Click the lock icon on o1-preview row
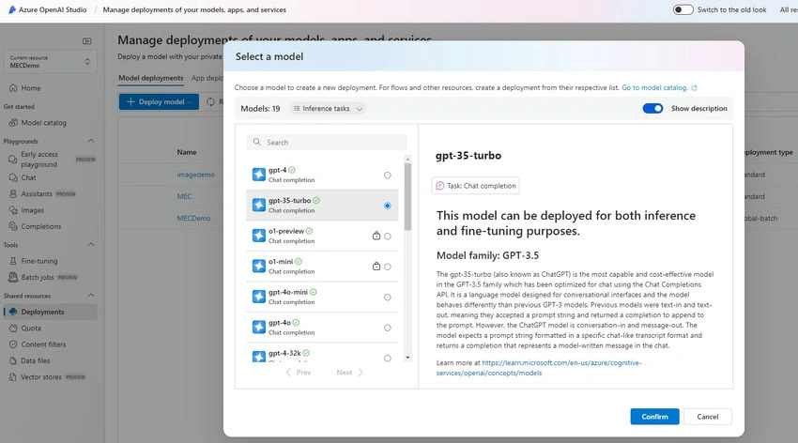The height and width of the screenshot is (443, 798). 376,236
